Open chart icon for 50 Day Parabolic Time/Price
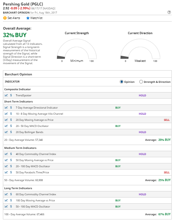Screen dimensions: 174x222 [6, 172]
